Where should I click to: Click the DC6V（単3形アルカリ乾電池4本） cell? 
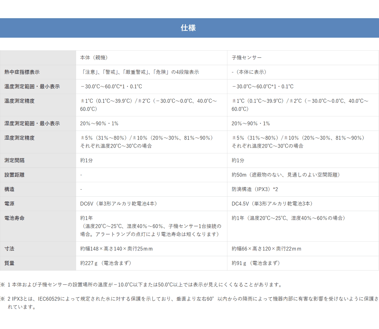152,204
